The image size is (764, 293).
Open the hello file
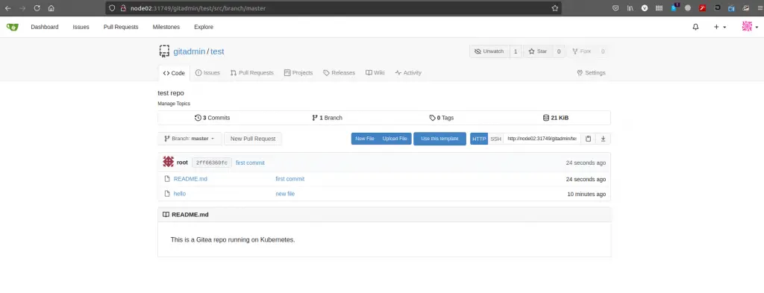point(180,194)
